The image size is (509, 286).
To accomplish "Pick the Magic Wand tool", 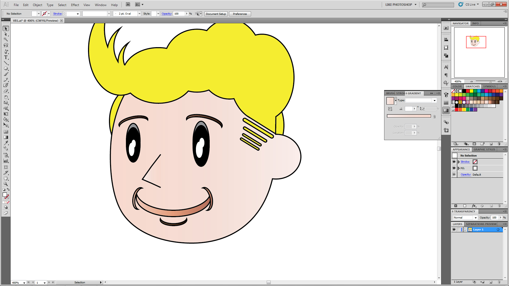I will click(x=6, y=39).
